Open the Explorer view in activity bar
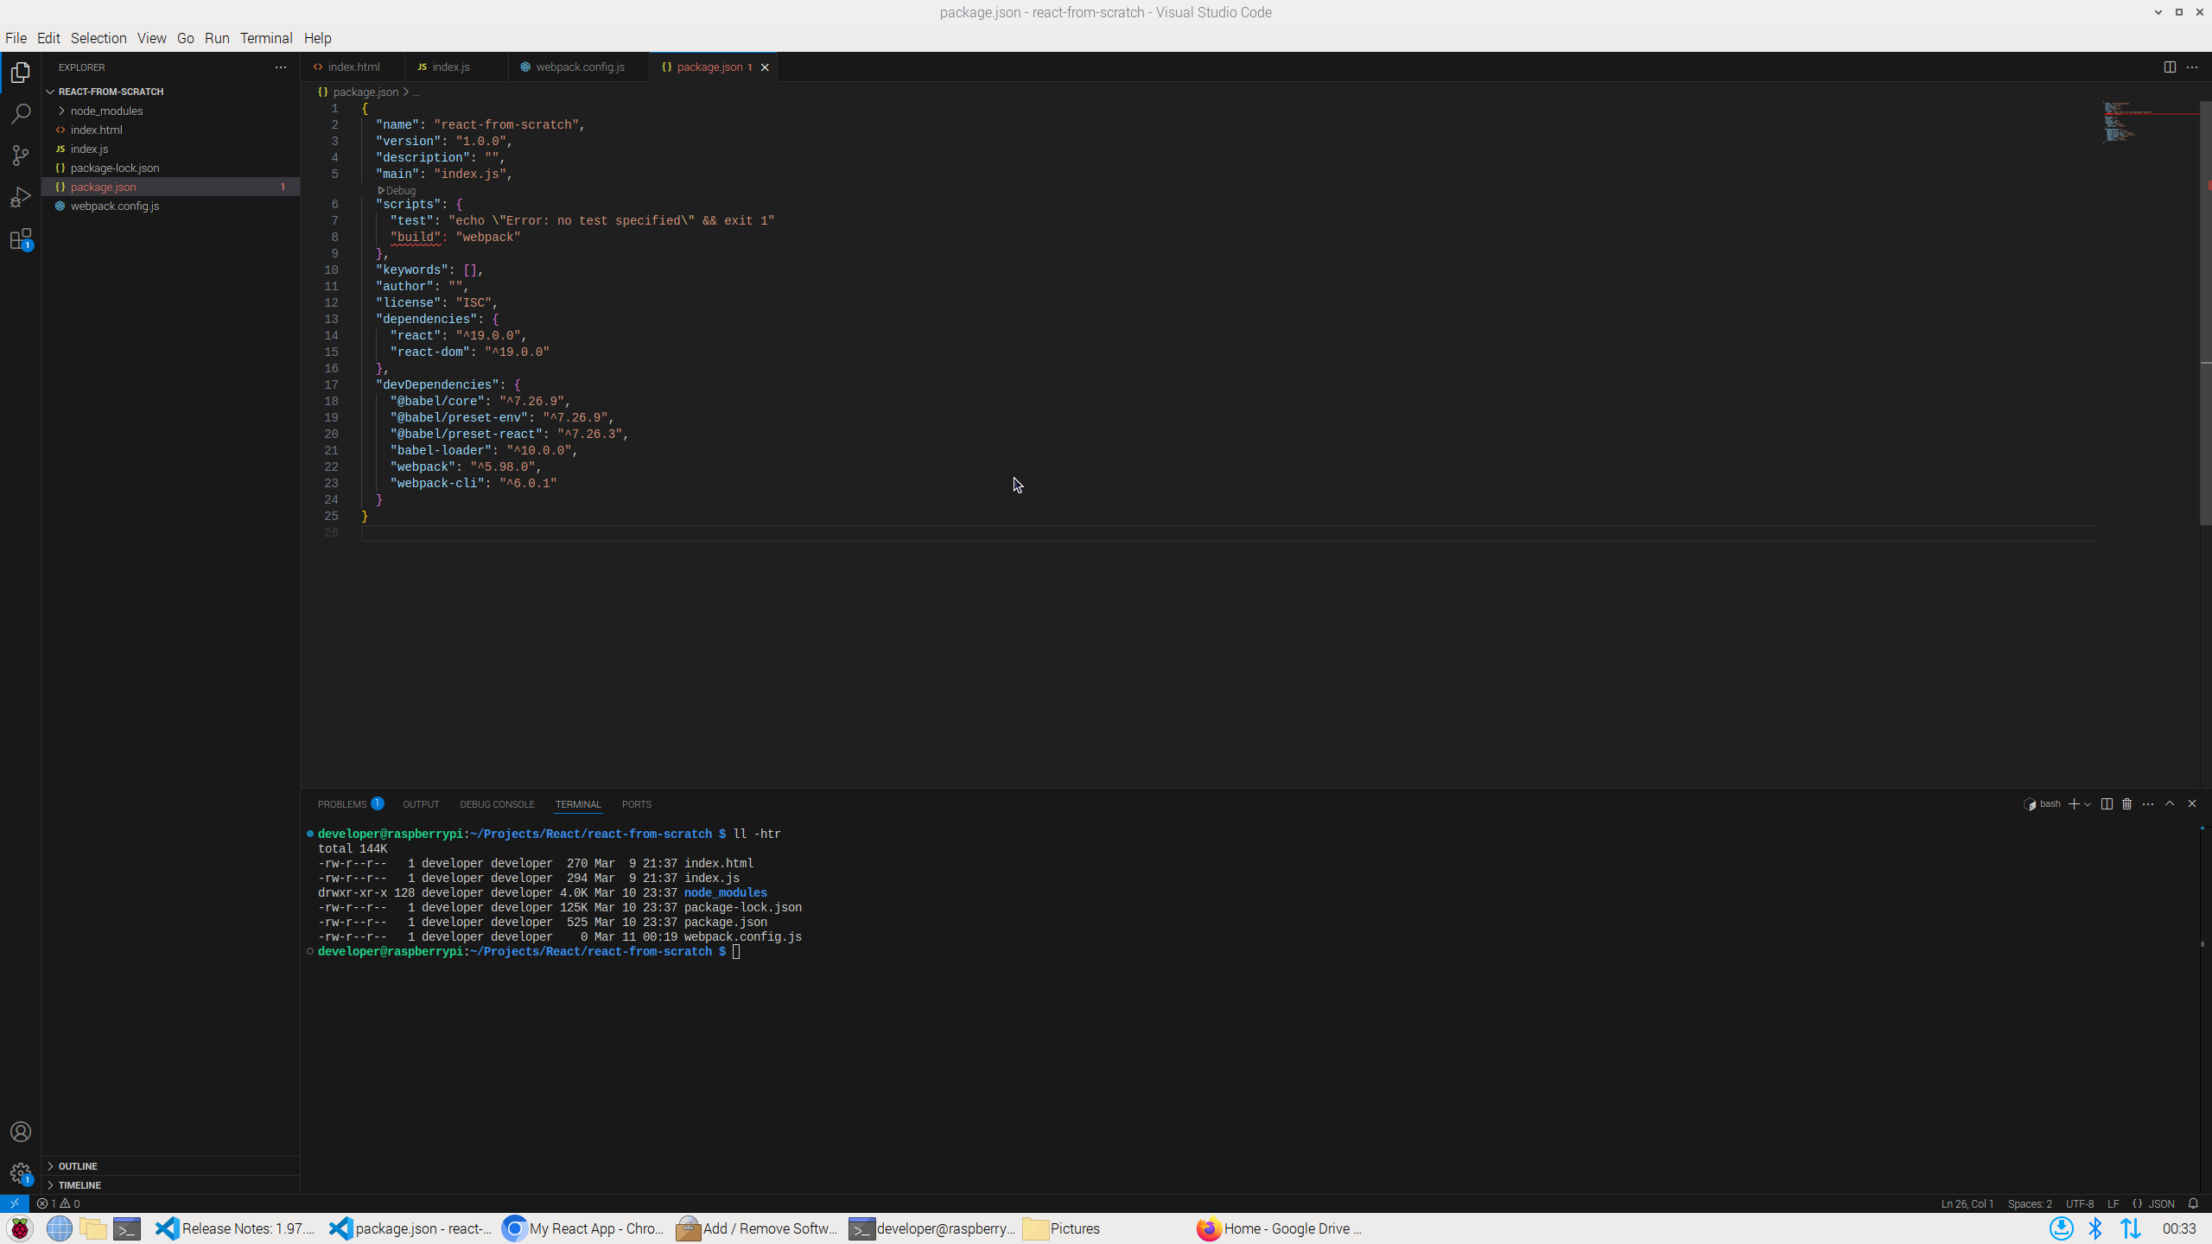The height and width of the screenshot is (1244, 2212). pos(21,73)
